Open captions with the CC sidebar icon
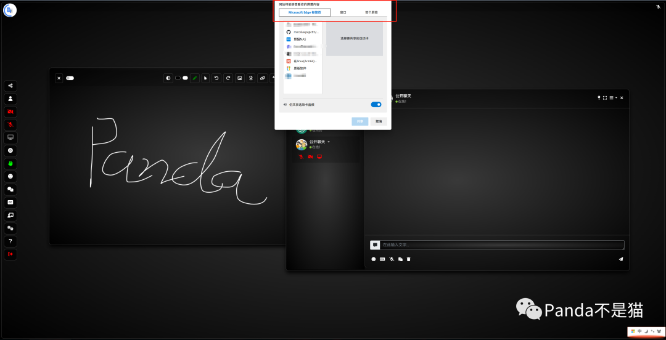 (x=10, y=203)
